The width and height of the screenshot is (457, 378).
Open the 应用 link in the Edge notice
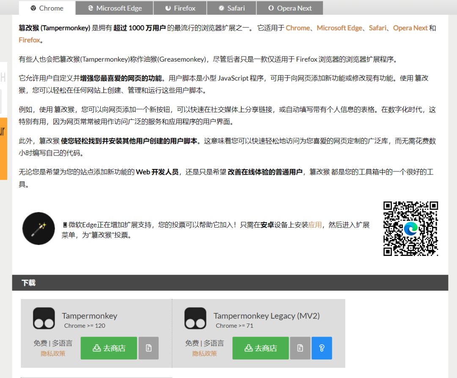coord(315,225)
